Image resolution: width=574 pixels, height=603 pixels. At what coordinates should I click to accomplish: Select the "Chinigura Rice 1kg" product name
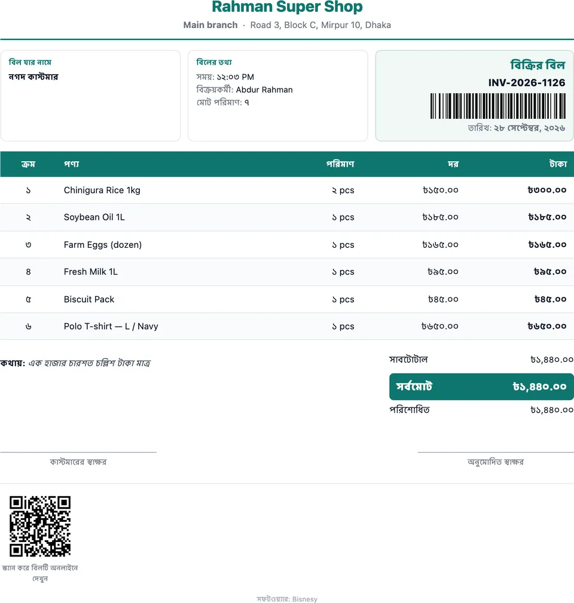point(102,190)
